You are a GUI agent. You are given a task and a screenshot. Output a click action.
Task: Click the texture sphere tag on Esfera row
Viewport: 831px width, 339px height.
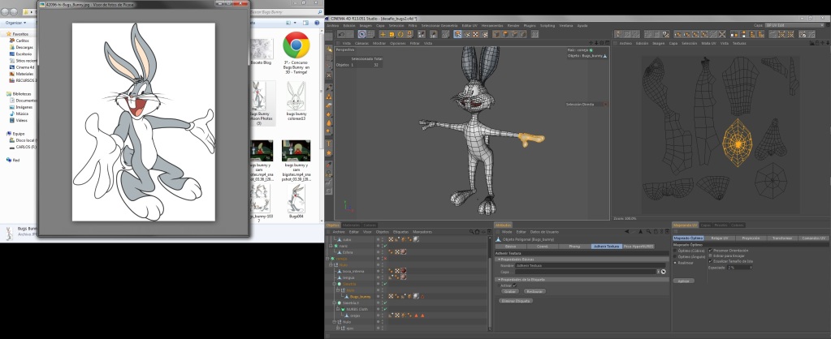point(403,251)
